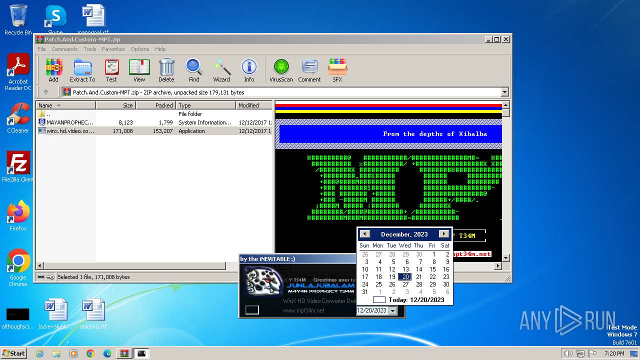Viewport: 640px width, 360px height.
Task: Select the MAYANPROPHEC file row
Action: pyautogui.click(x=154, y=122)
